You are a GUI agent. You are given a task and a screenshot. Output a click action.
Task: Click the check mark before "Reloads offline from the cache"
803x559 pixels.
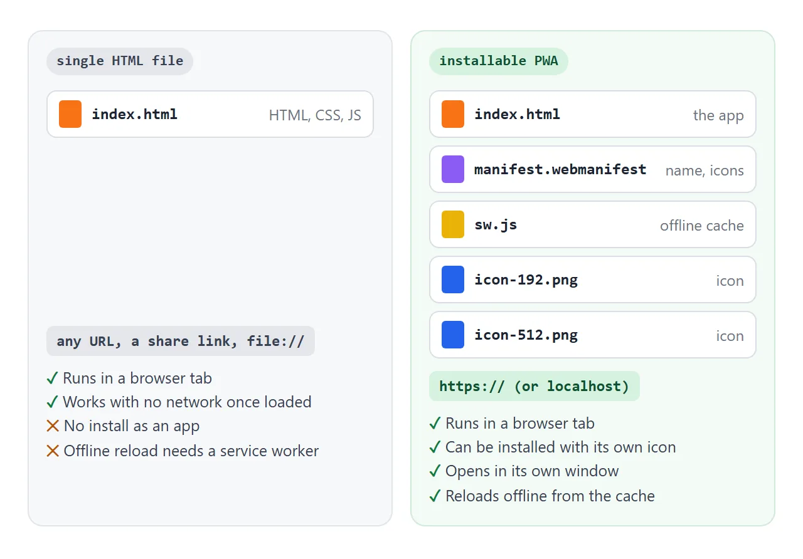pos(435,496)
